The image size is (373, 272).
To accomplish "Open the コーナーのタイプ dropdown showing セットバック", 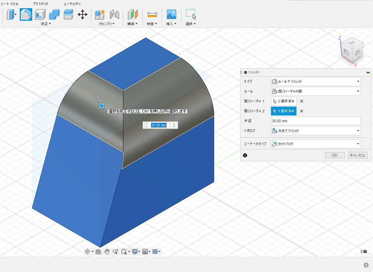I will (316, 144).
